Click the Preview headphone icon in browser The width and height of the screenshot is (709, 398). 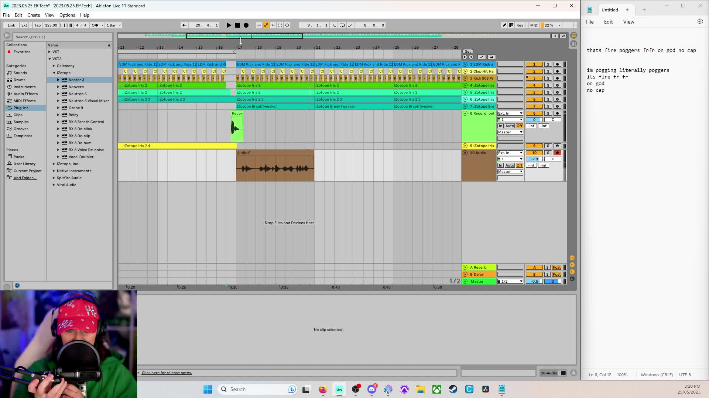[17, 286]
